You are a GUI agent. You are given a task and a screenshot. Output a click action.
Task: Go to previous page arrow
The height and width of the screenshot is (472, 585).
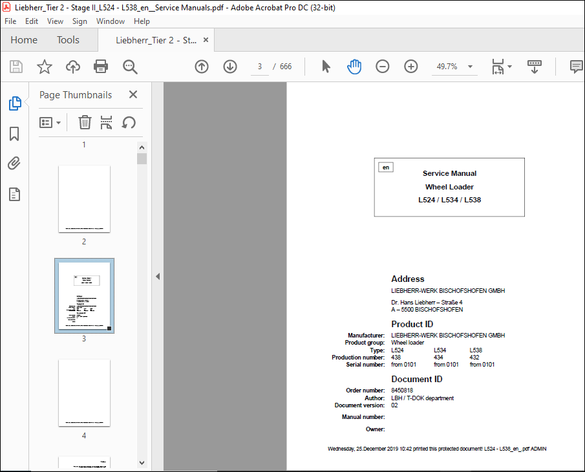pos(202,67)
